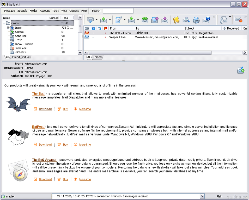249x200 pixels.
Task: Click the Get new mail toolbar icon
Action: pos(90,20)
